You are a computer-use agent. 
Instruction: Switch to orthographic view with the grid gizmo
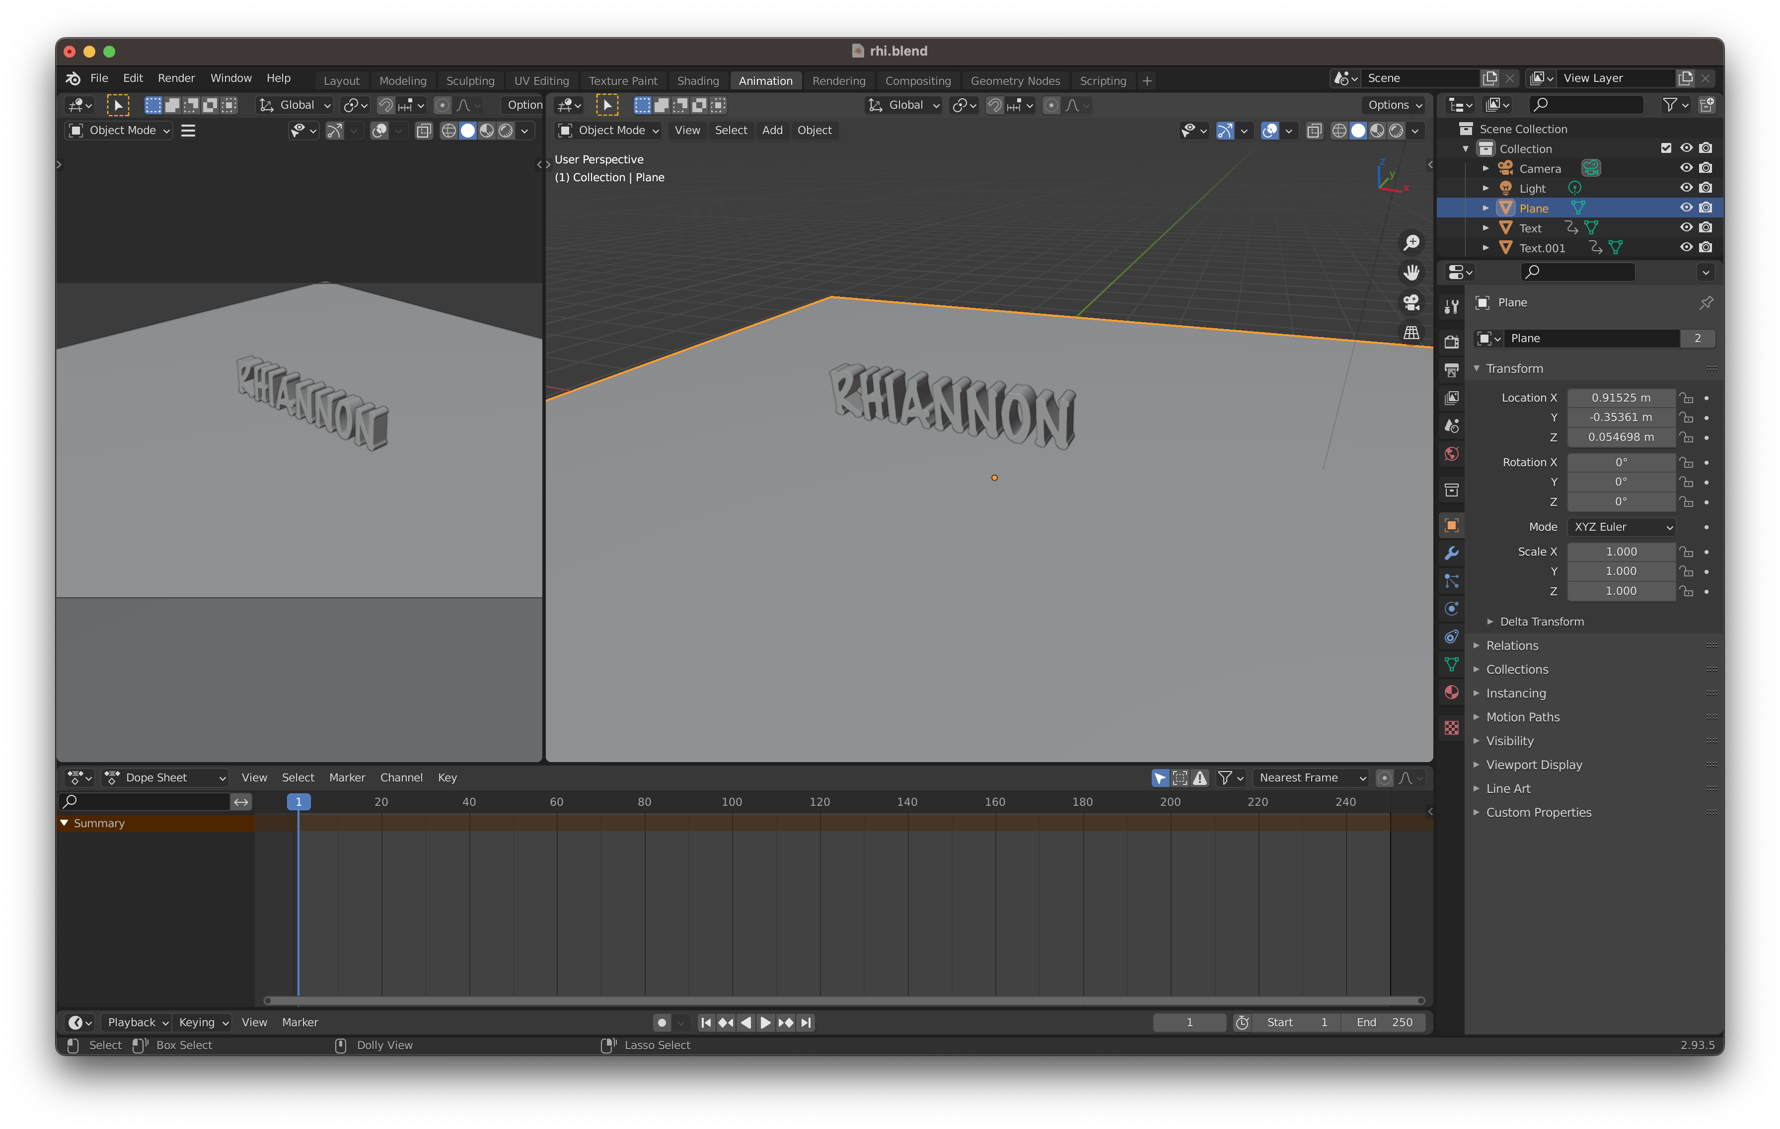click(x=1411, y=333)
